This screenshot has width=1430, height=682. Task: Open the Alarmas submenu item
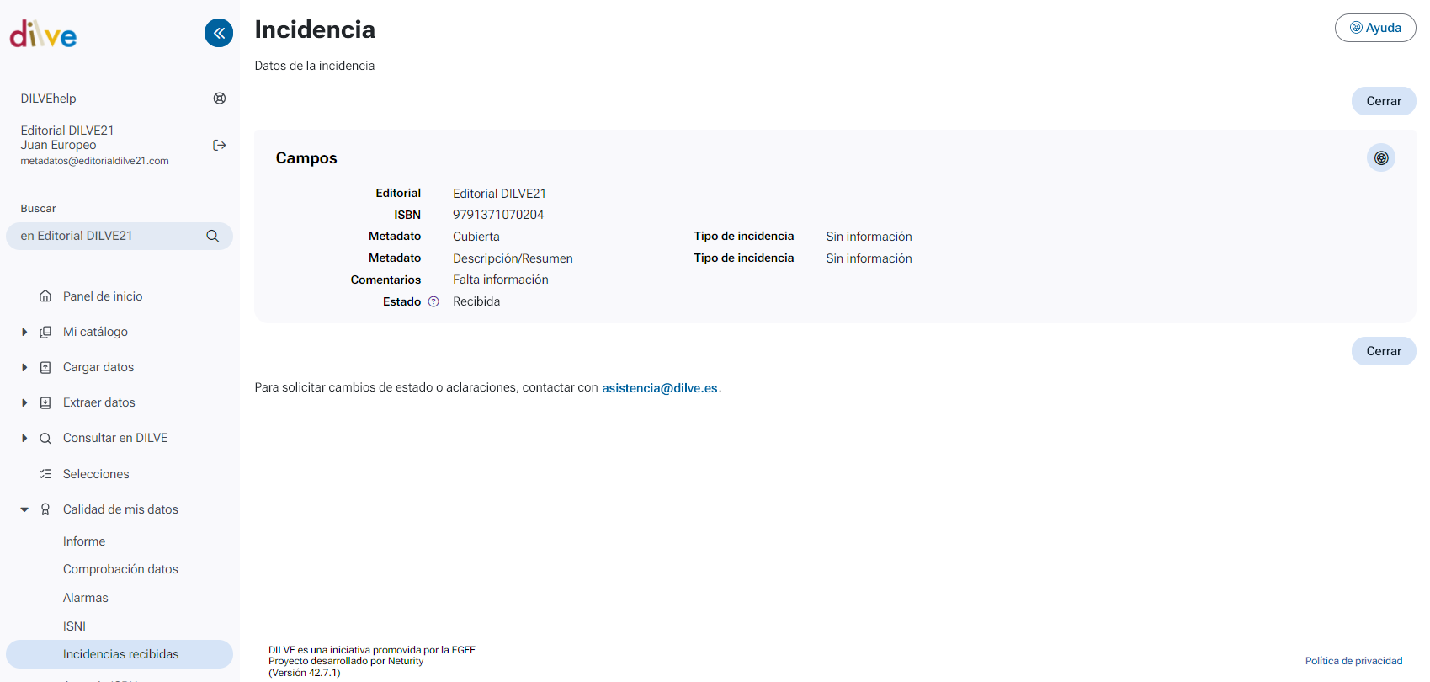click(x=86, y=598)
